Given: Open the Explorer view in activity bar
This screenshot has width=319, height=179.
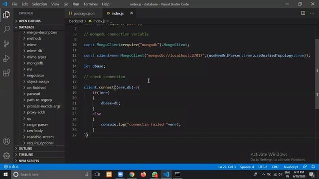Looking at the screenshot, I should point(6,14).
